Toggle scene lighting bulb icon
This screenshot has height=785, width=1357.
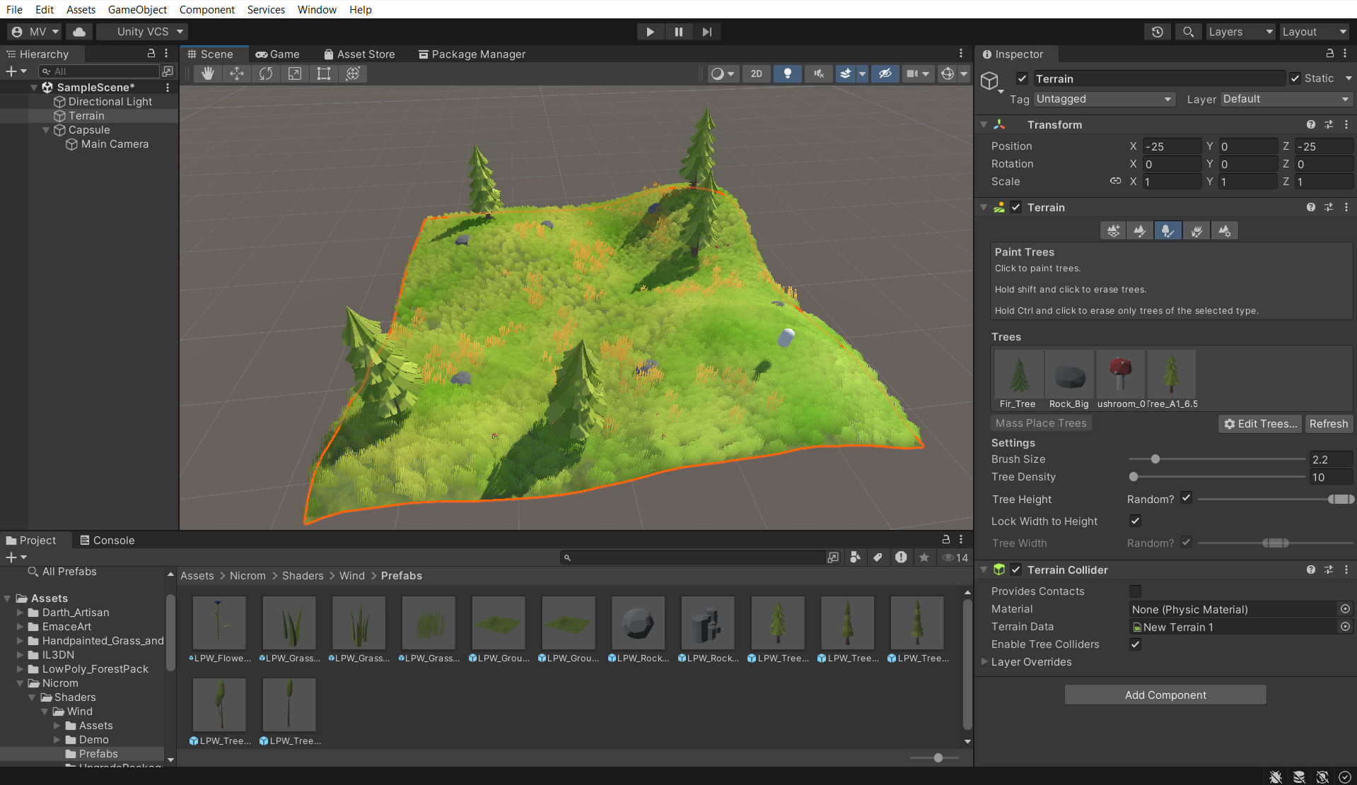pos(787,73)
